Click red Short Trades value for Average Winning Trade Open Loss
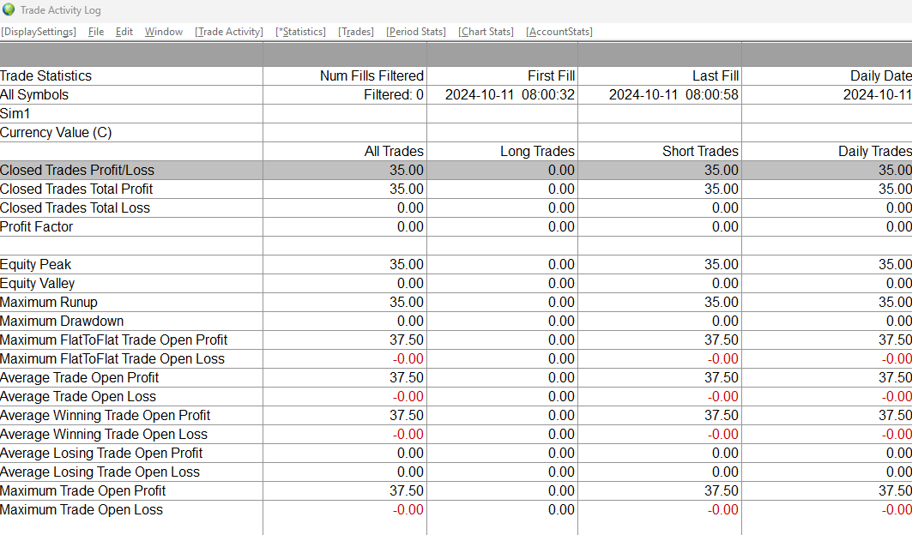The width and height of the screenshot is (912, 535). [723, 435]
